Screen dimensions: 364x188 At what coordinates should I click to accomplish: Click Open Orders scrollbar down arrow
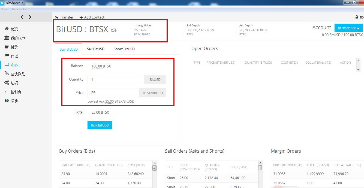click(x=358, y=70)
